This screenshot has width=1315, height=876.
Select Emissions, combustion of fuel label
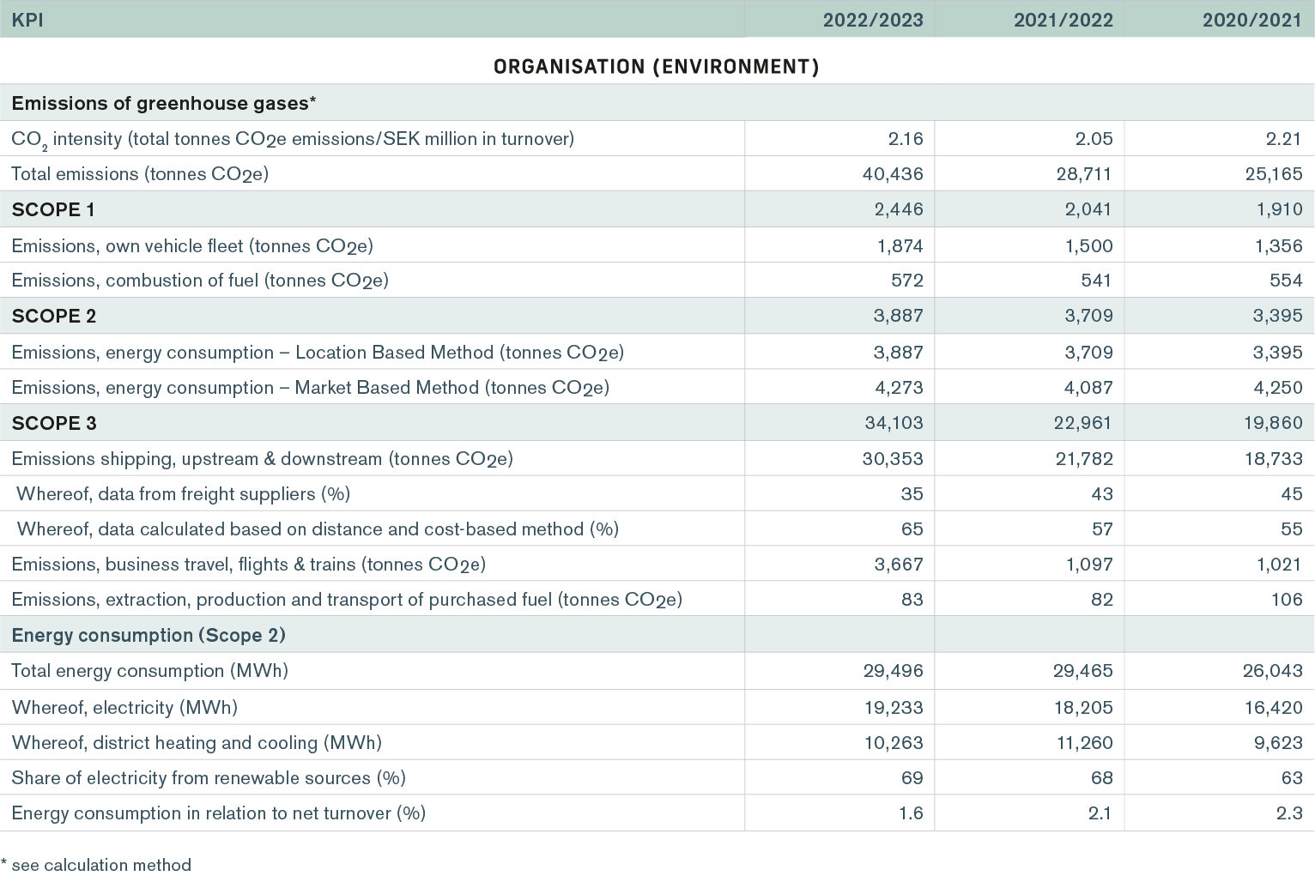tap(200, 281)
